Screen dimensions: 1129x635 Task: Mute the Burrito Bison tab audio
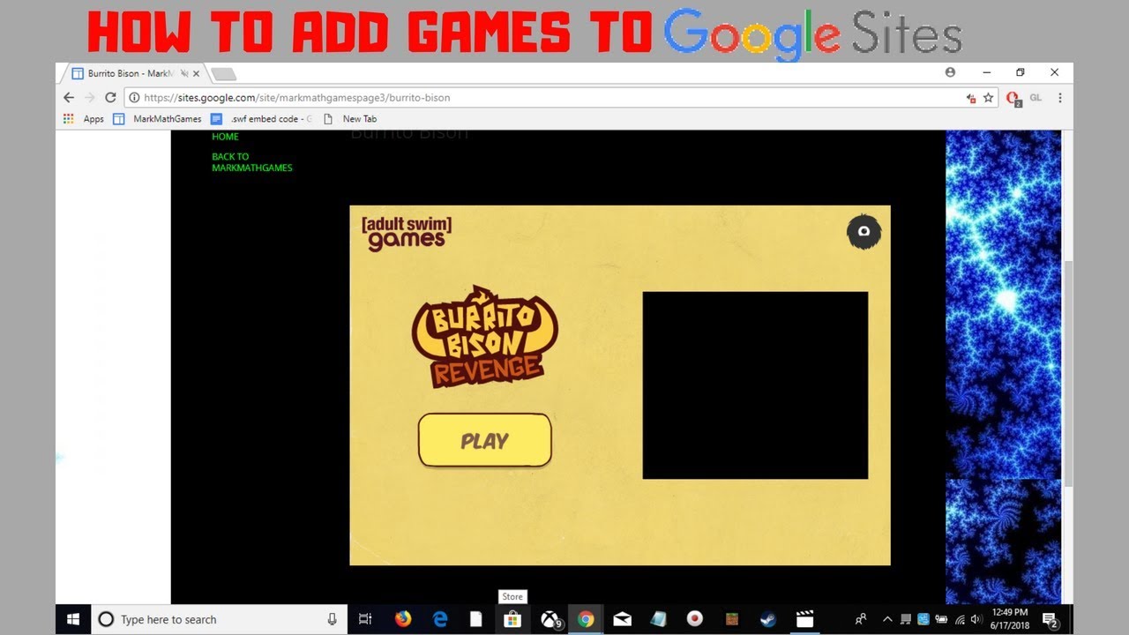184,74
